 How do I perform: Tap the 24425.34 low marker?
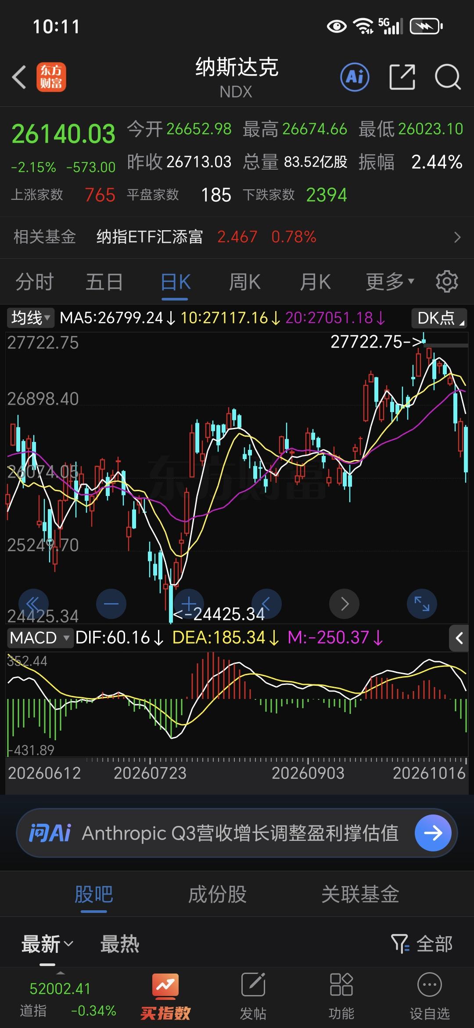[x=219, y=614]
